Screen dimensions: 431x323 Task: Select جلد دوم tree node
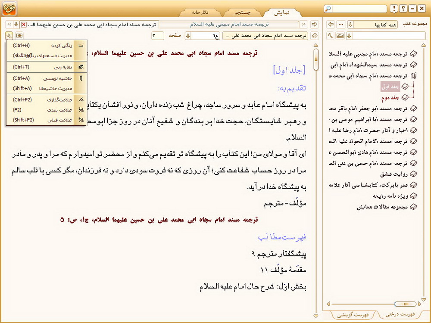[390, 97]
